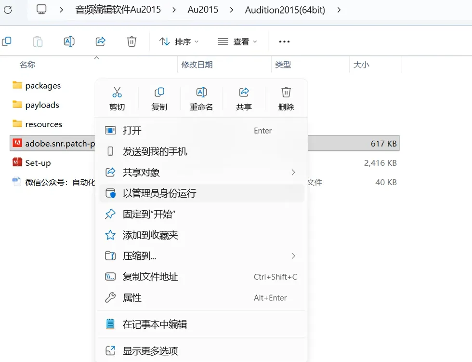Click the toolbar copy icon
The image size is (472, 362).
tap(7, 41)
